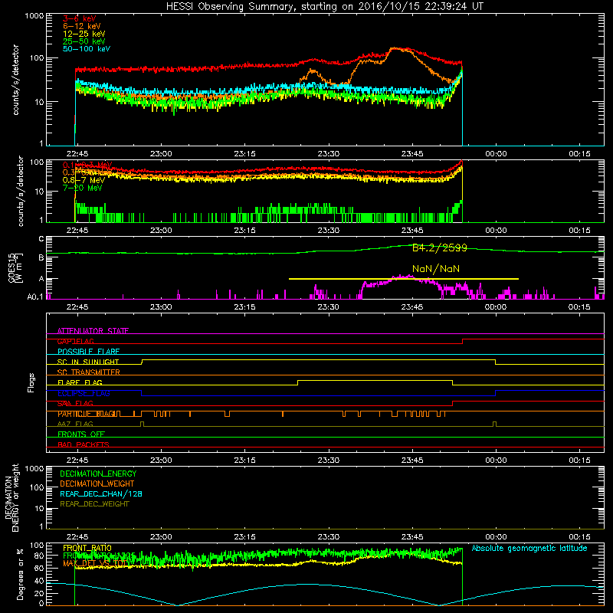The width and height of the screenshot is (613, 613).
Task: Click the 'DECIMATION ENERGY or weight' axis label
Action: tap(11, 497)
